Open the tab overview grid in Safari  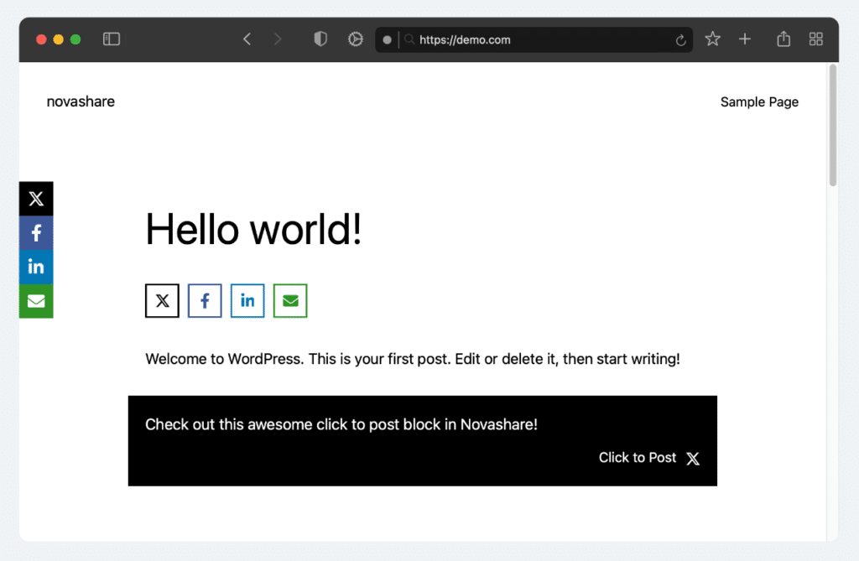pyautogui.click(x=815, y=39)
